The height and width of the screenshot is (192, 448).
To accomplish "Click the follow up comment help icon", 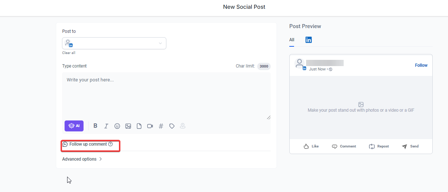I will click(x=111, y=144).
